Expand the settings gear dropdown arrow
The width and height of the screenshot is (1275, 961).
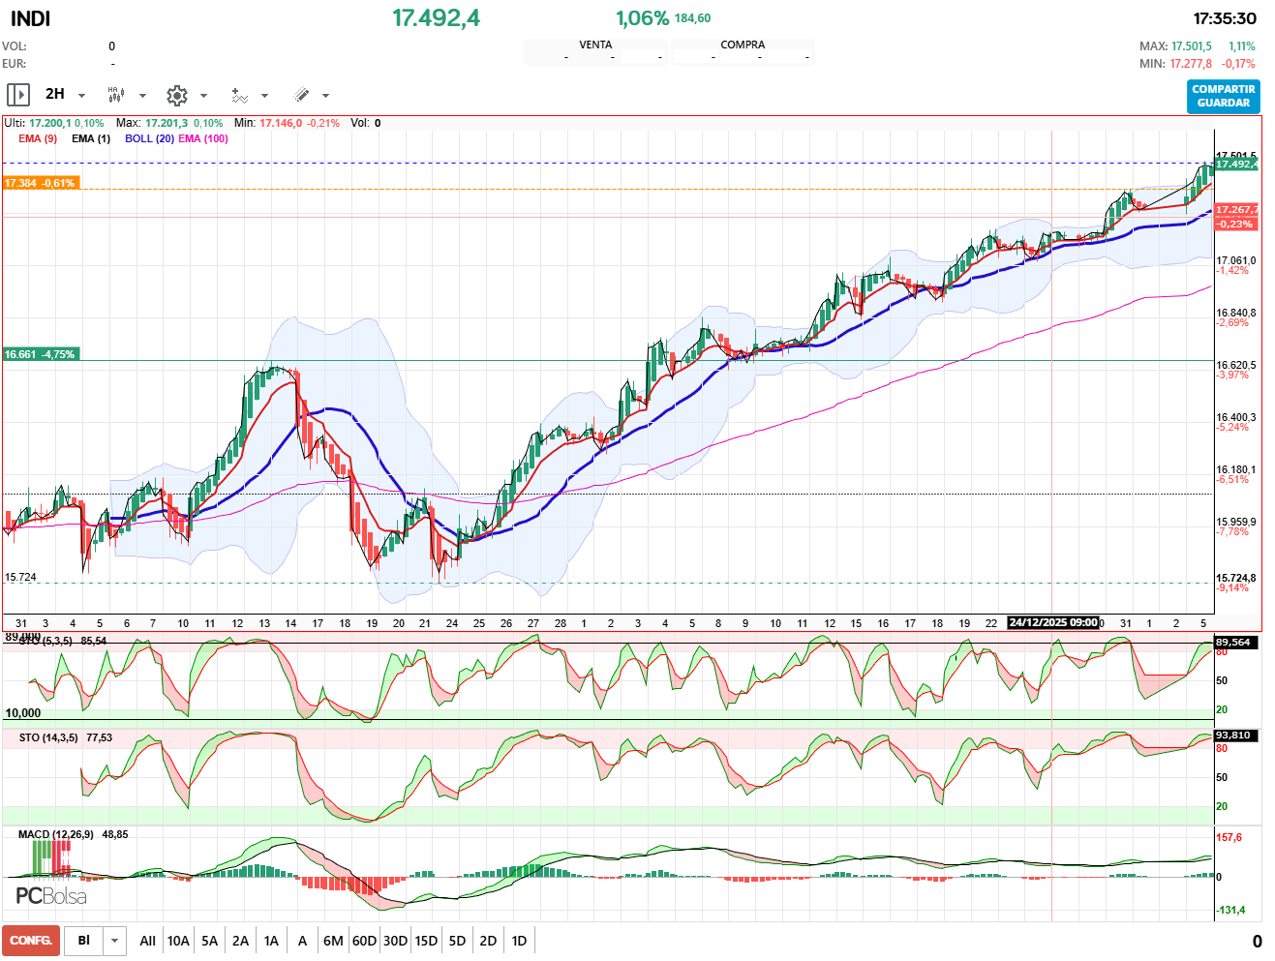coord(203,96)
